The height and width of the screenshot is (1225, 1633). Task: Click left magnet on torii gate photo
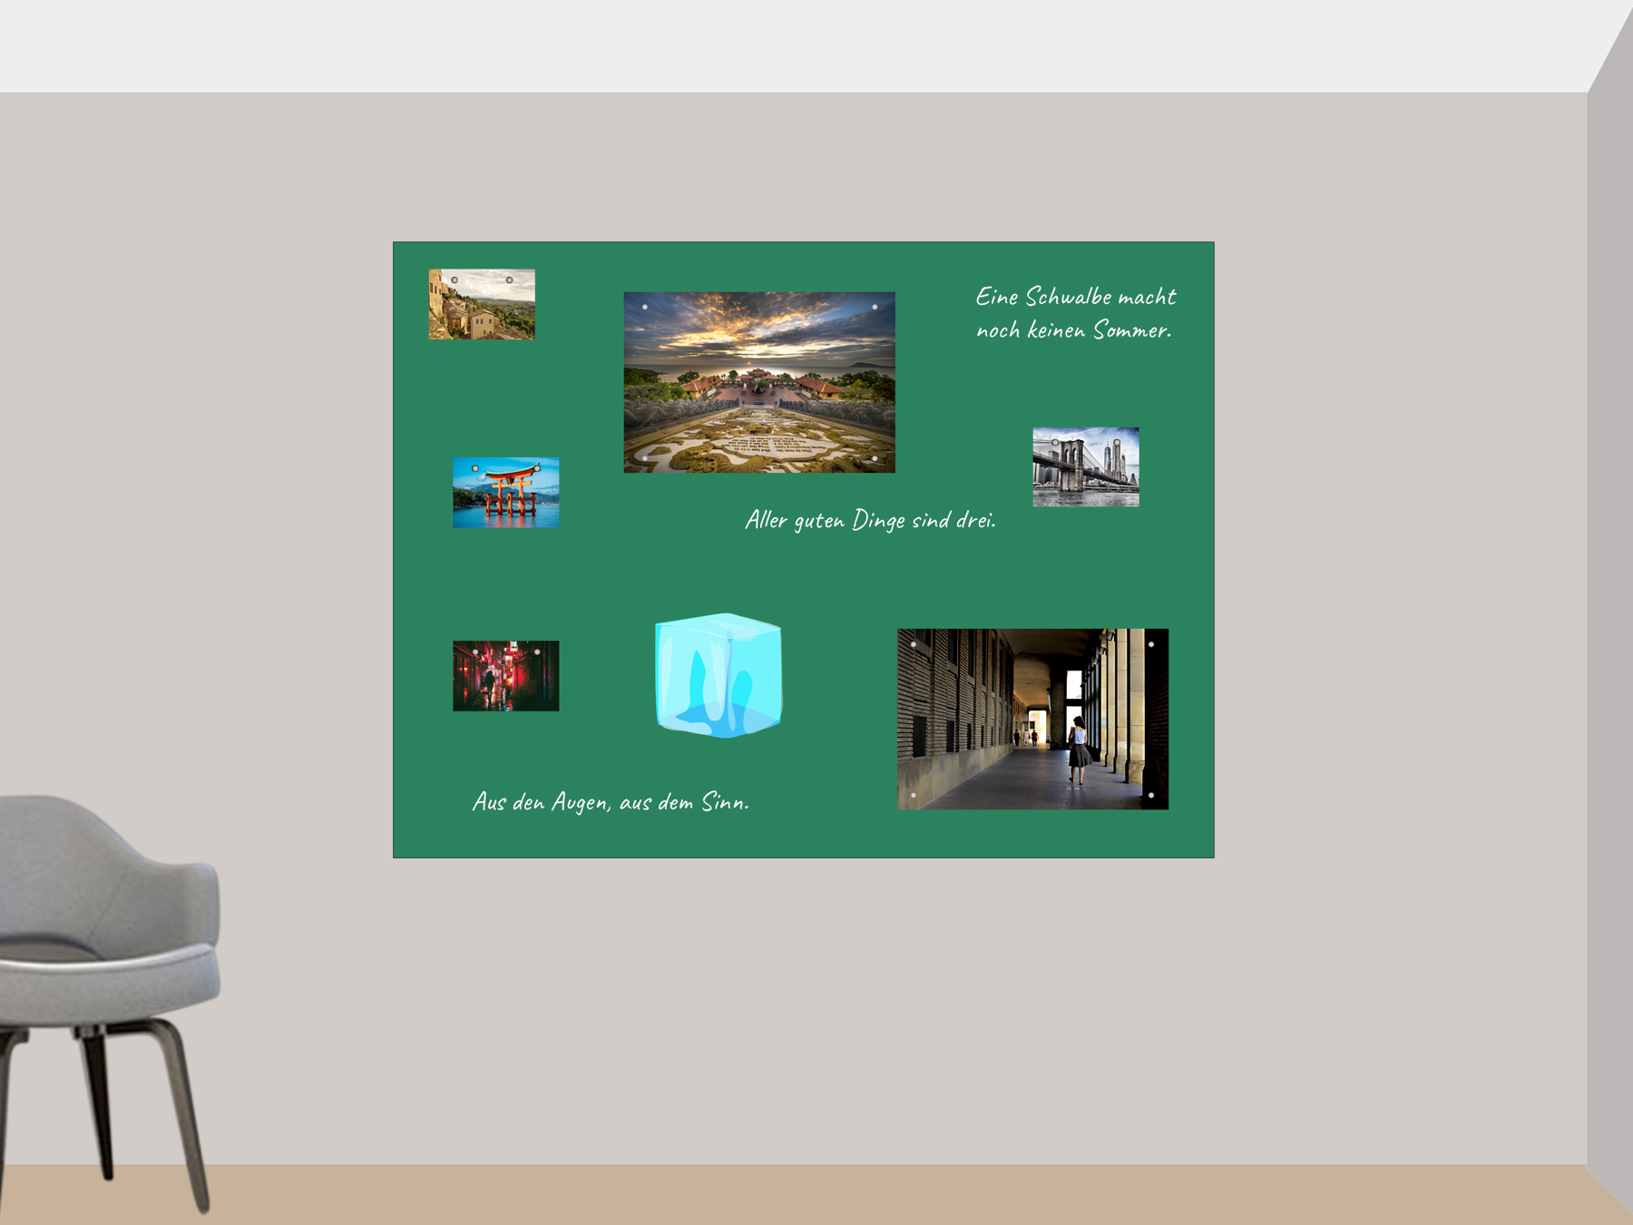pyautogui.click(x=475, y=469)
